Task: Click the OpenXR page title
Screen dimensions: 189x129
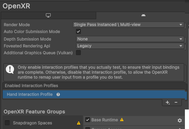Action: [x=16, y=6]
